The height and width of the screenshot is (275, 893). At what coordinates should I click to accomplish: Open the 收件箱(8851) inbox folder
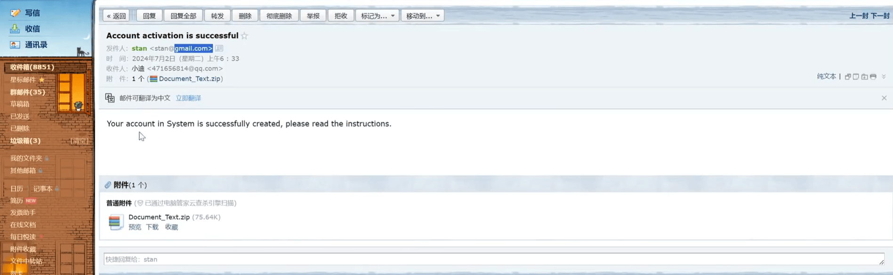pyautogui.click(x=32, y=67)
